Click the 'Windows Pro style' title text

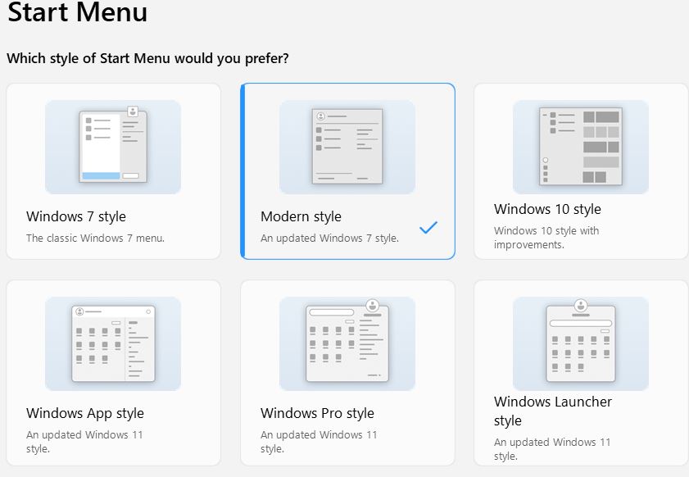tap(317, 413)
